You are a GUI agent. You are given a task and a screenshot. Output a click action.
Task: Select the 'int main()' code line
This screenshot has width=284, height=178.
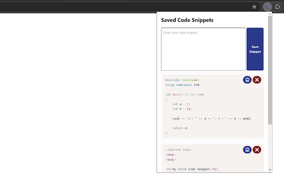pos(185,95)
